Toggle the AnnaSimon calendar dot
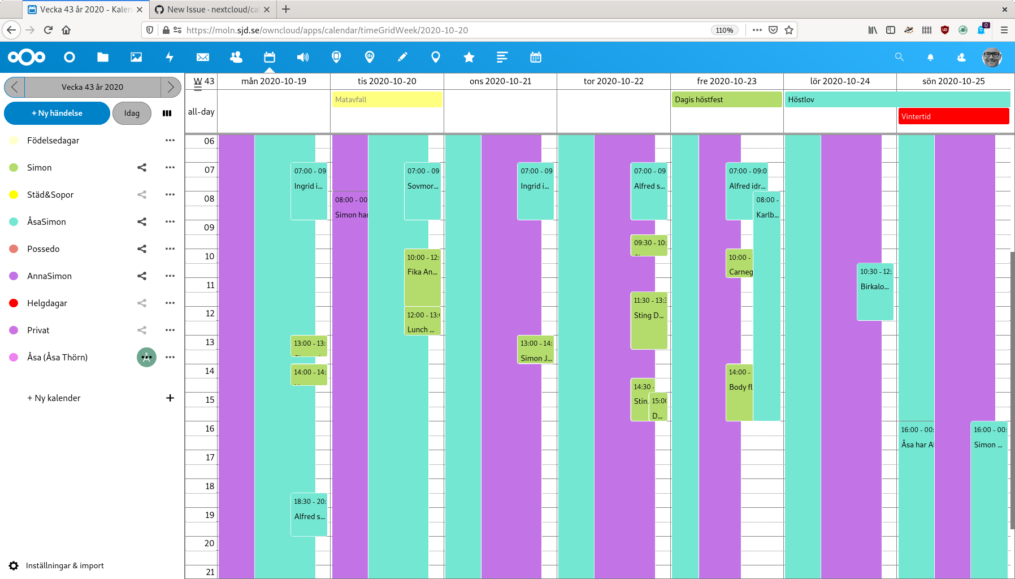 click(x=14, y=276)
